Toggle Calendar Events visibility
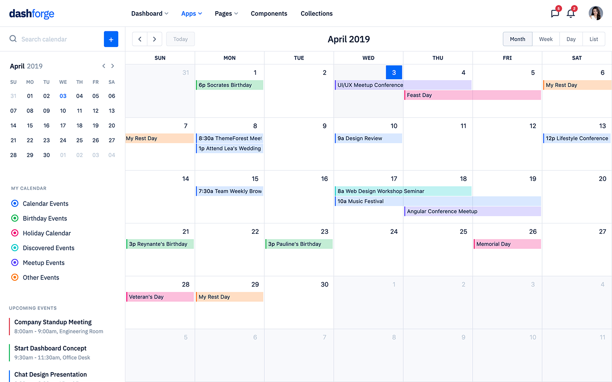Viewport: 612px width, 382px height. (15, 203)
